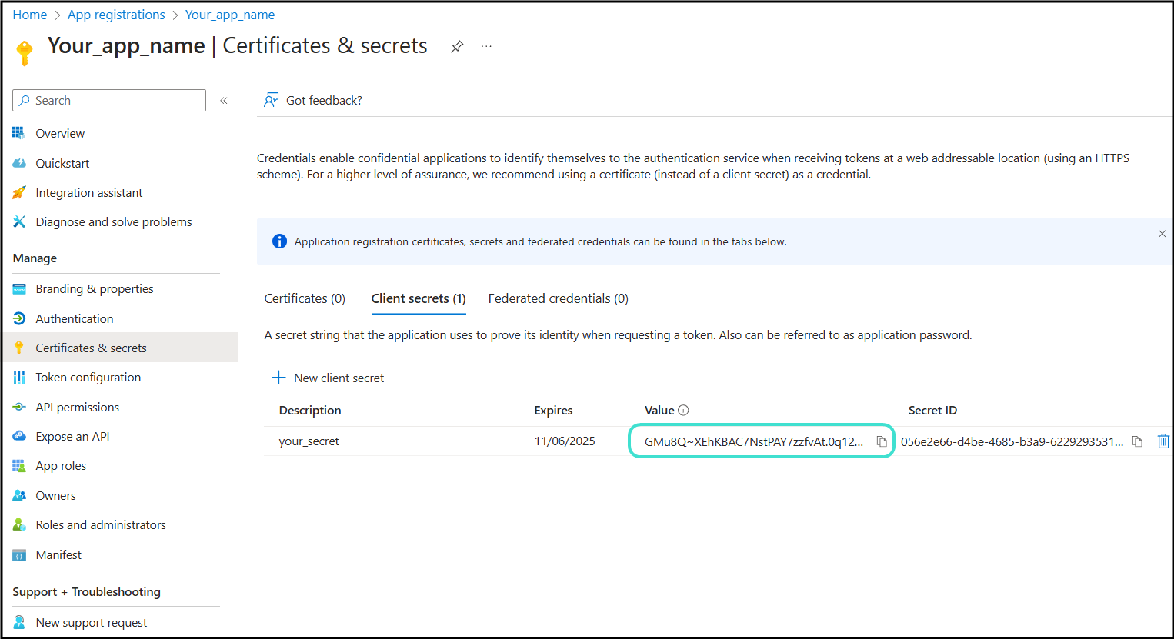Copy the Secret ID to clipboard
The width and height of the screenshot is (1174, 639).
pos(1137,441)
